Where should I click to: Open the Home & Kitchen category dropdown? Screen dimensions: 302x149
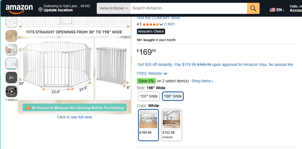click(x=113, y=8)
